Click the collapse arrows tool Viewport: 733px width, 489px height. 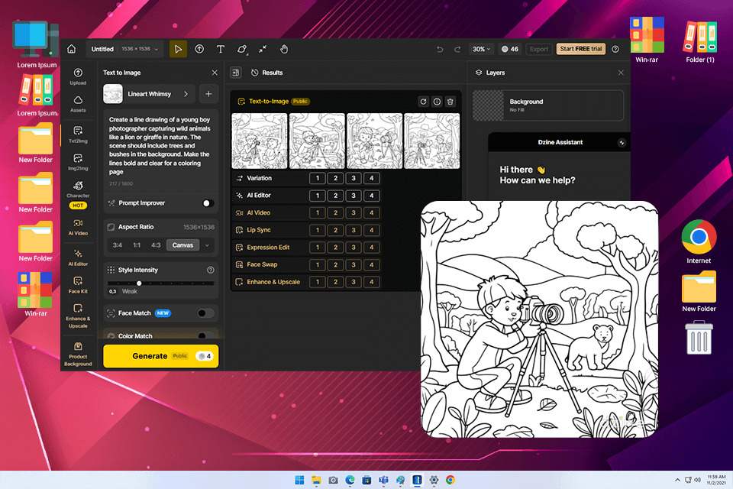[x=263, y=49]
